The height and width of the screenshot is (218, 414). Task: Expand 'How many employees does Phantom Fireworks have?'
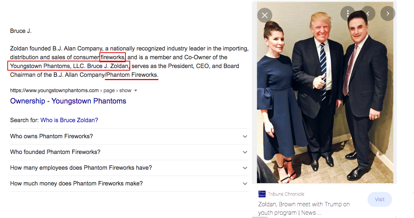pos(129,168)
